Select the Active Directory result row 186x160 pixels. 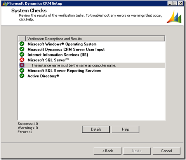(x=92, y=76)
